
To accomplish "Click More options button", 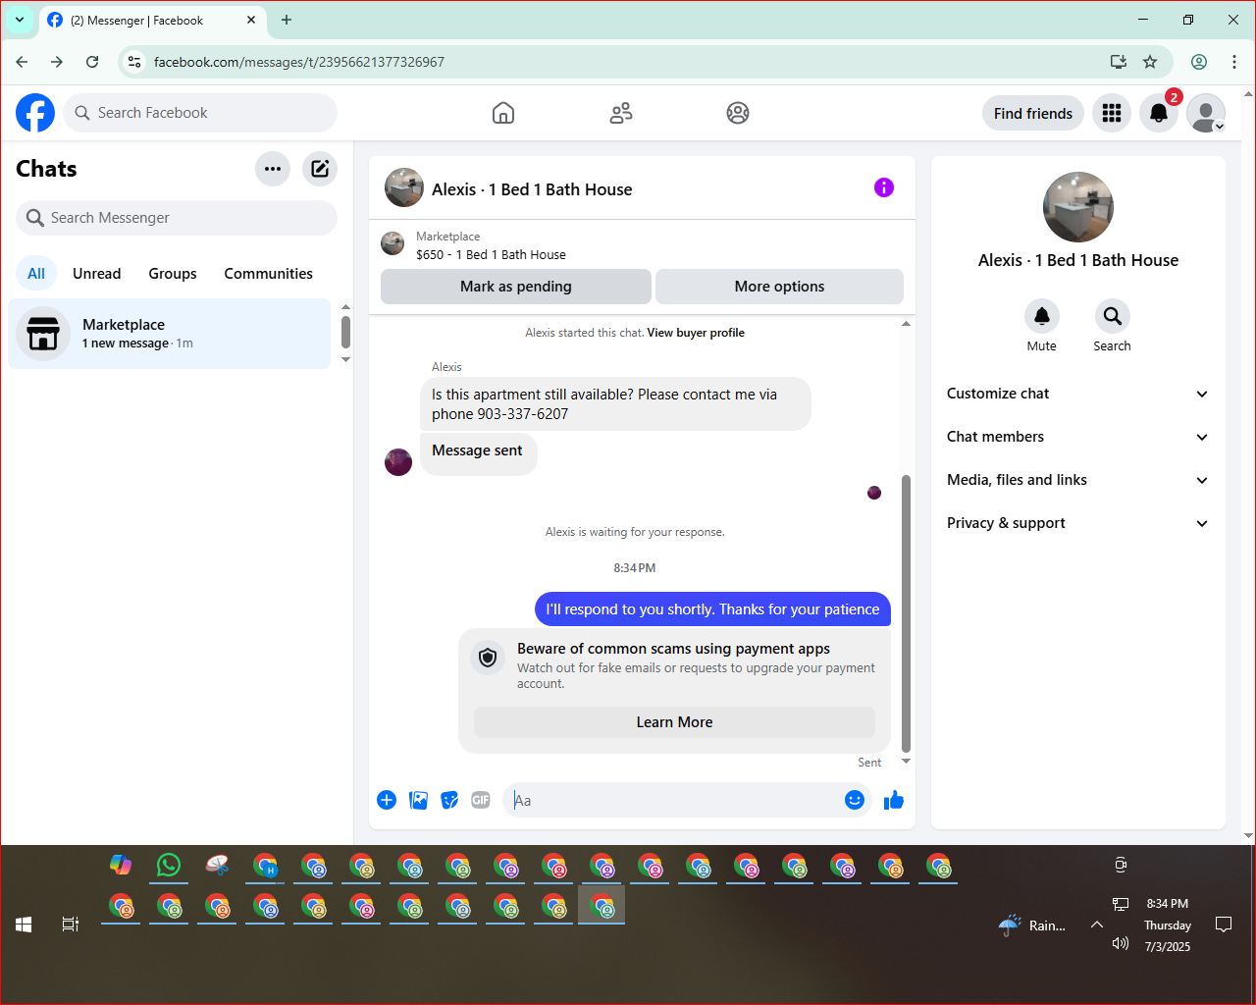I will coord(779,287).
